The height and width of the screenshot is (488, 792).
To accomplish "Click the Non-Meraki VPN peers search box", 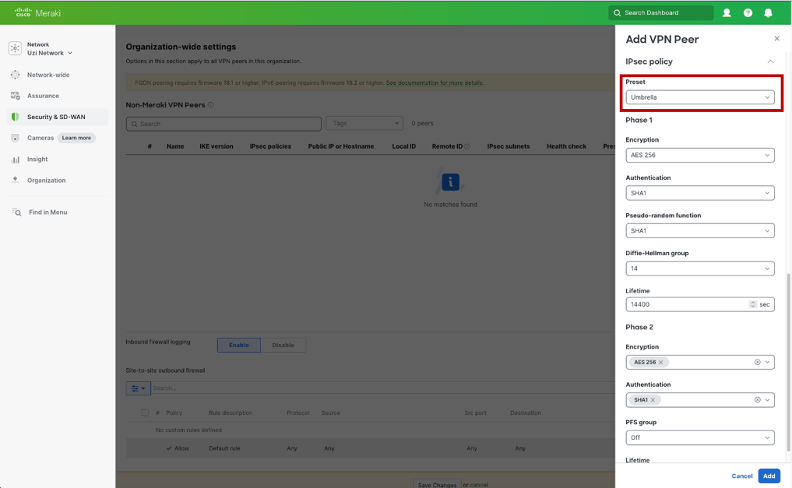I will 224,124.
